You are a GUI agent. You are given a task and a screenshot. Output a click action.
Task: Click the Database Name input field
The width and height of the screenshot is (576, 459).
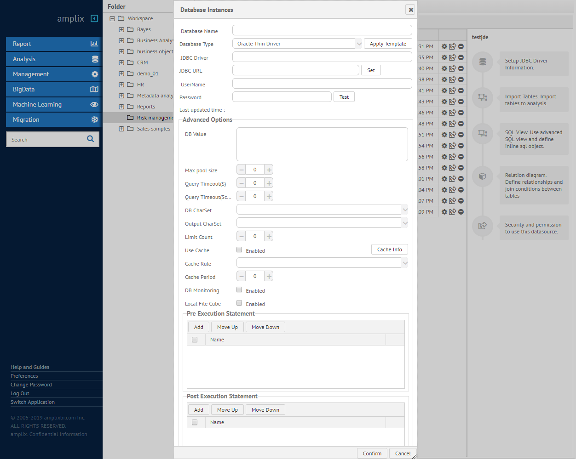(322, 30)
